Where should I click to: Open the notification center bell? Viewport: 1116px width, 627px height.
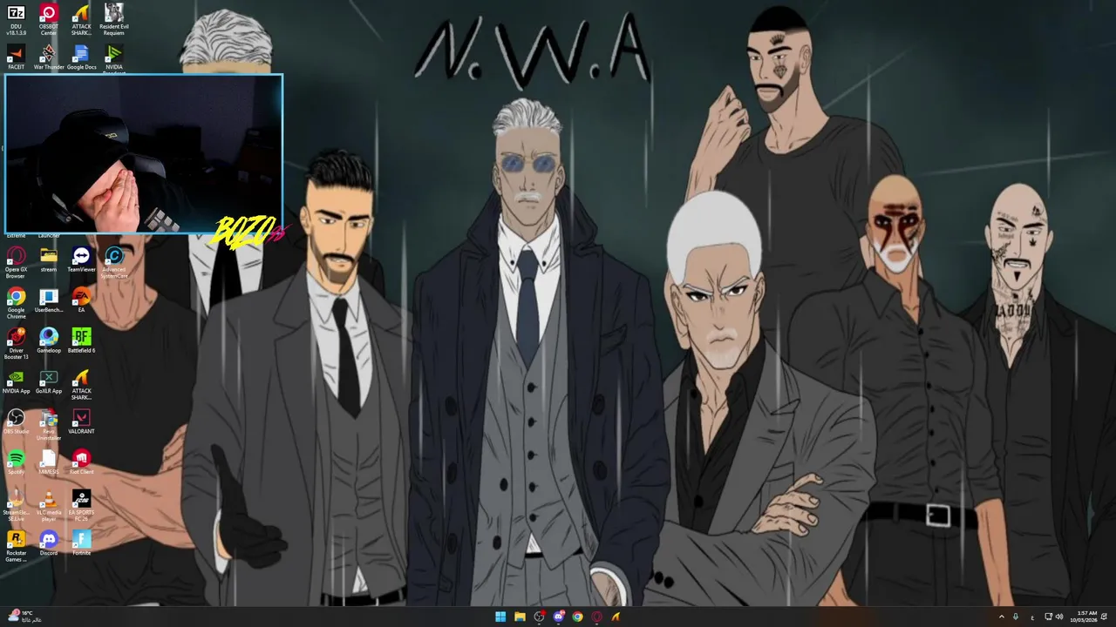(x=1105, y=617)
